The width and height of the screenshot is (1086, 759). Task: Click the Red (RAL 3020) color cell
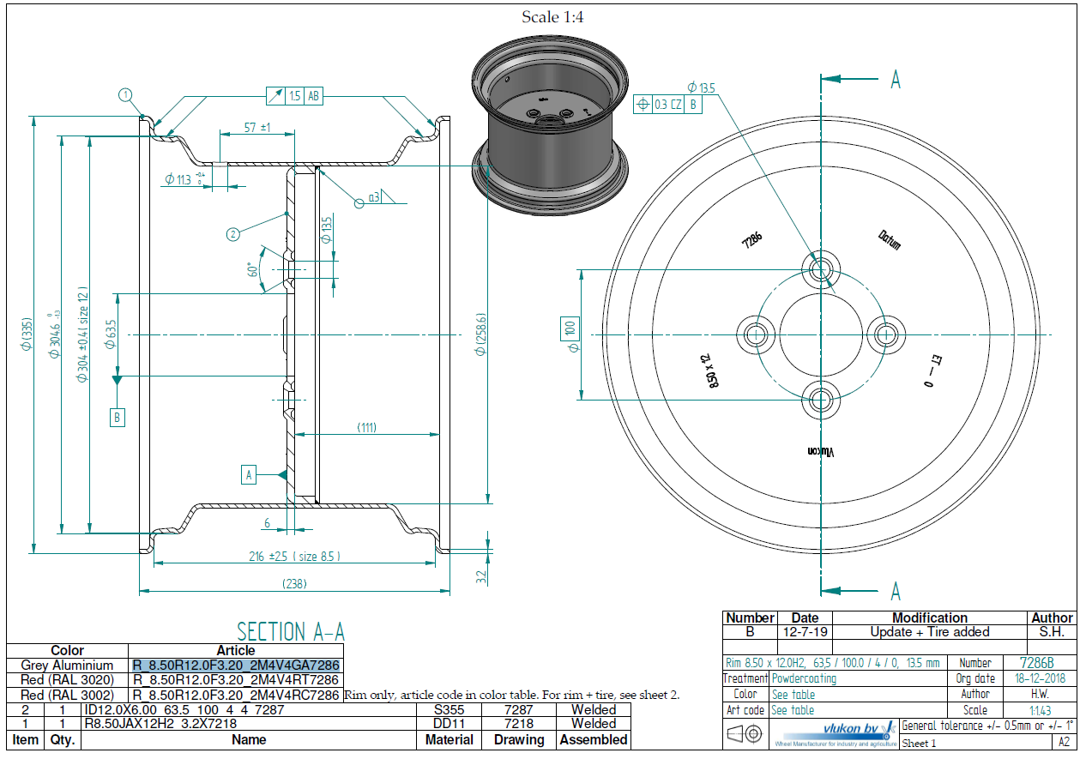(67, 680)
